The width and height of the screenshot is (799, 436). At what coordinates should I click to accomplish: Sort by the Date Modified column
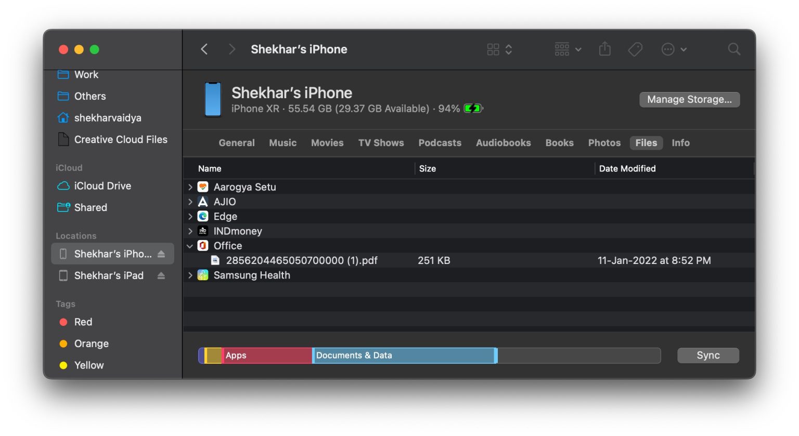click(627, 168)
